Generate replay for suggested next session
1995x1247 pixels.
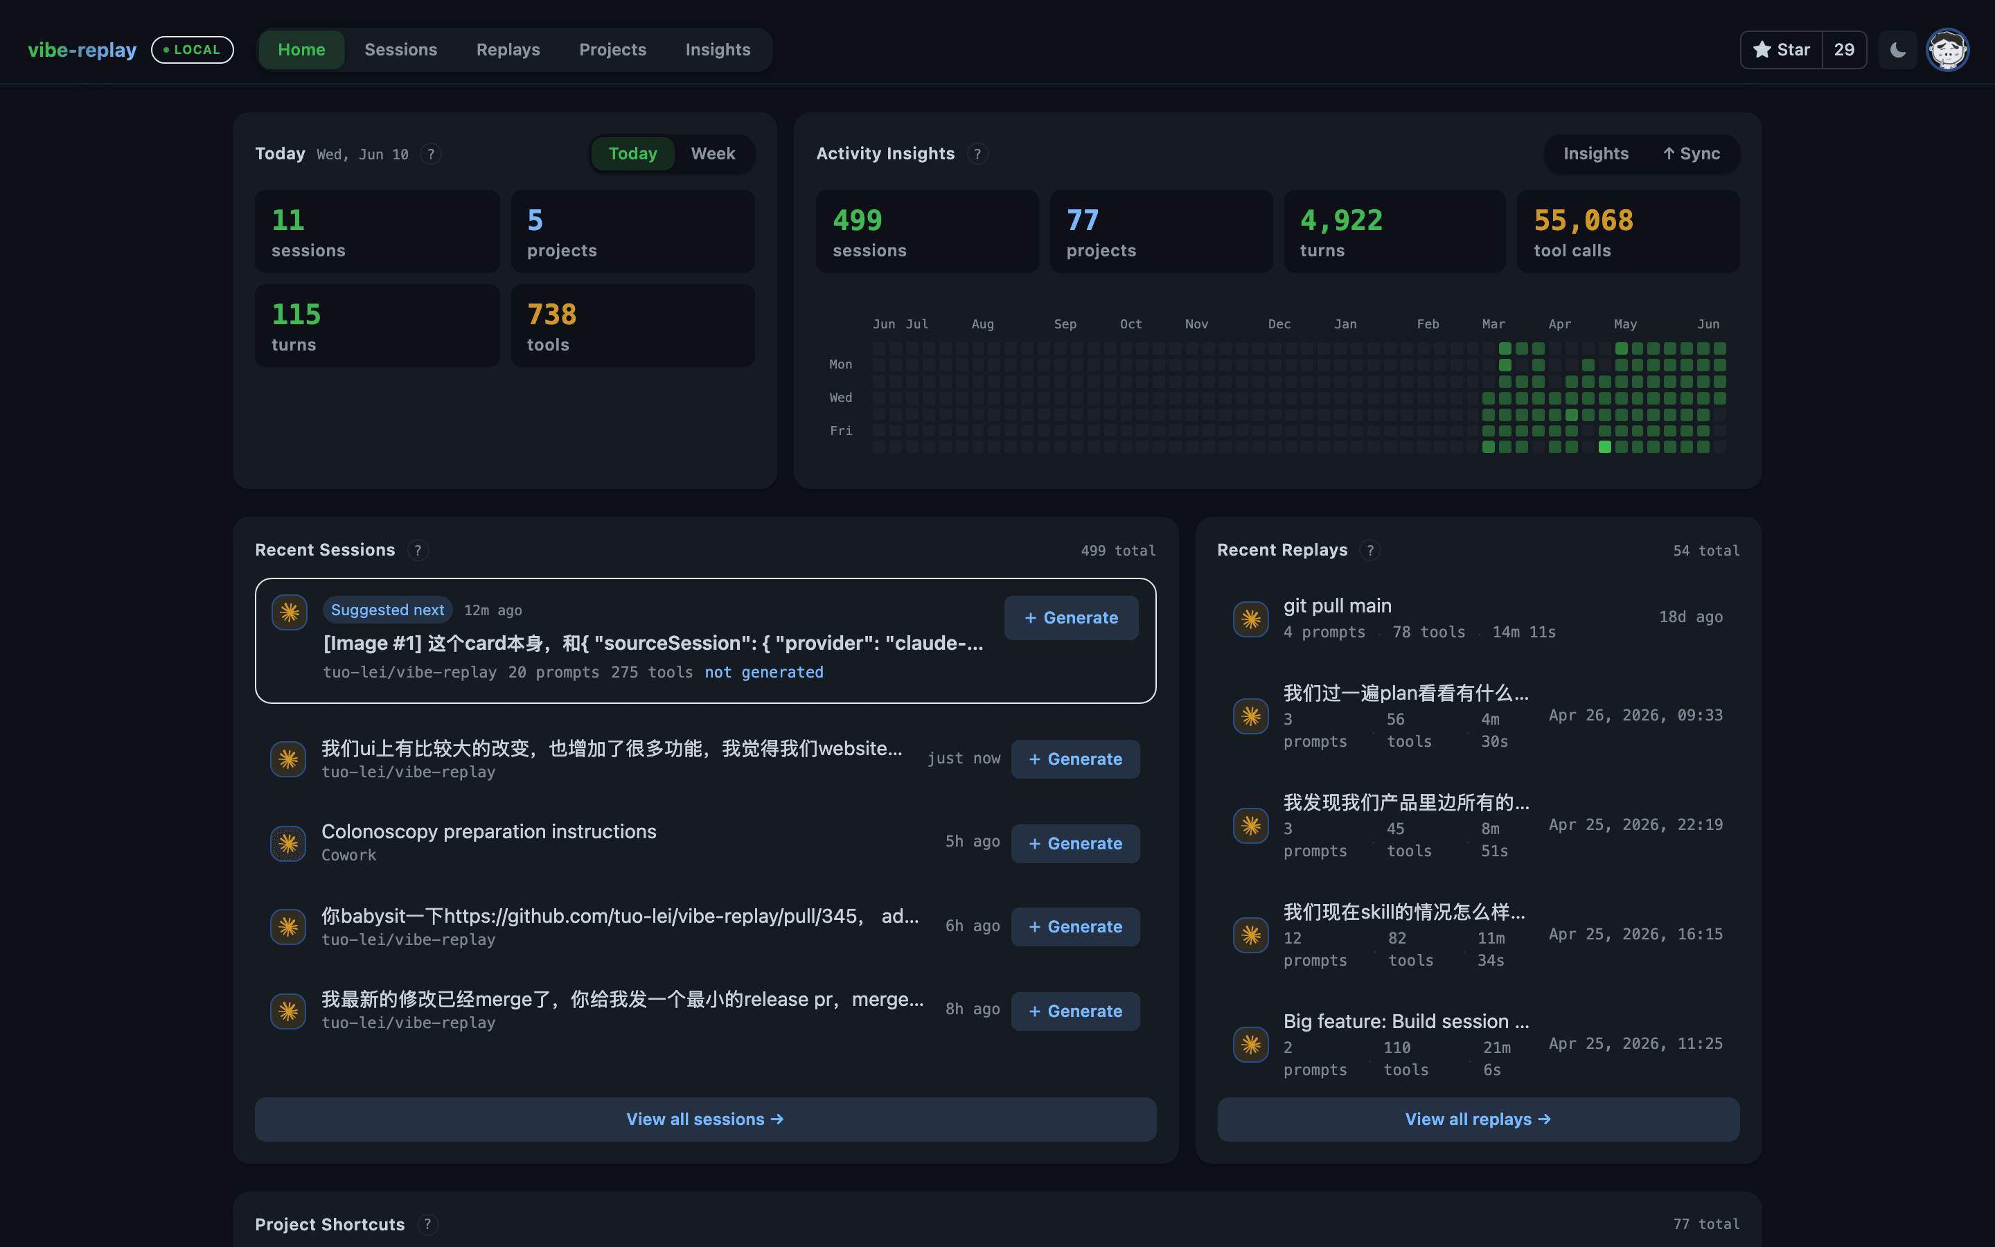point(1071,618)
